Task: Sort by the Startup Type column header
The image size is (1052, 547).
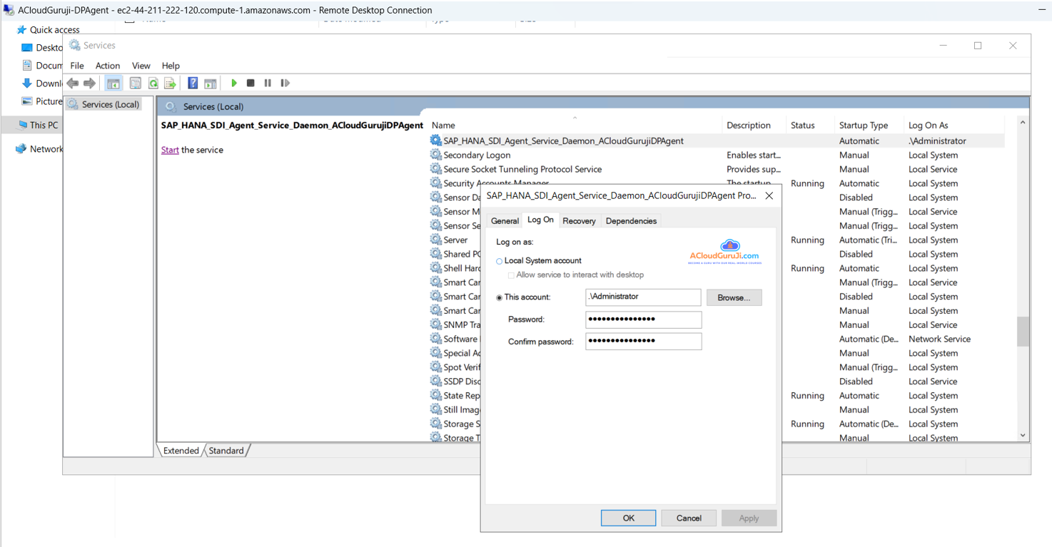Action: click(x=863, y=126)
